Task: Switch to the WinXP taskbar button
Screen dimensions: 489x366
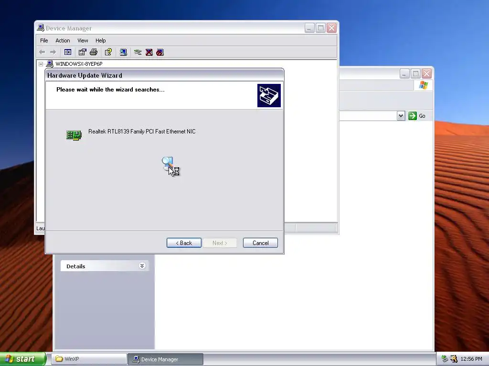Action: pos(89,359)
